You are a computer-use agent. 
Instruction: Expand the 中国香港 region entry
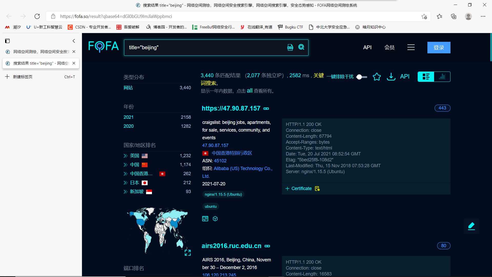[125, 174]
